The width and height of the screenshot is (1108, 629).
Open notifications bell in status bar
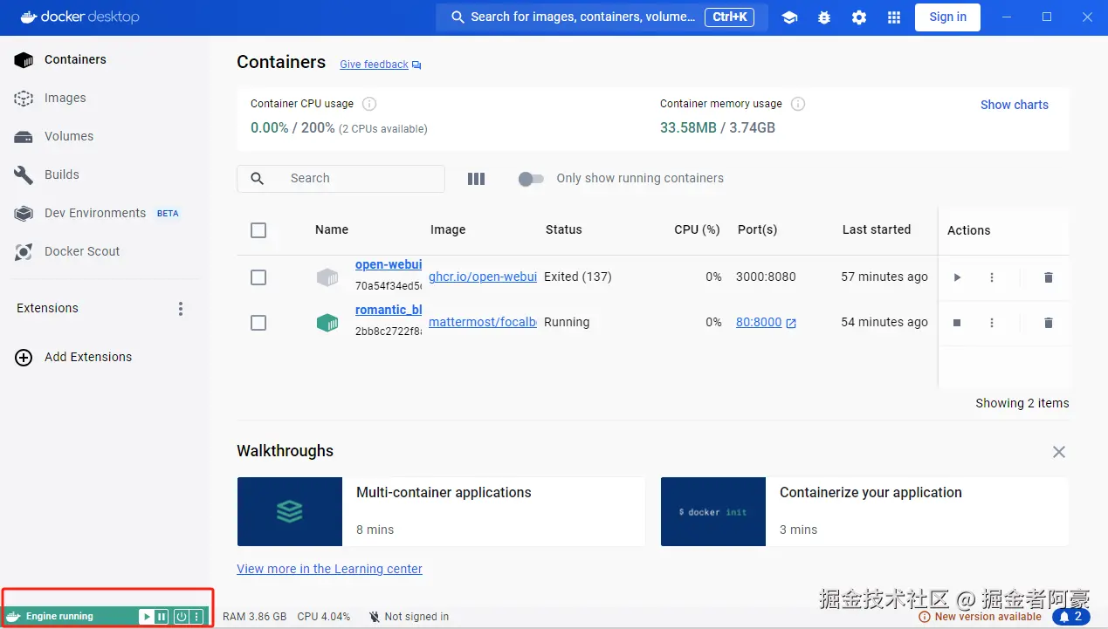coord(1070,617)
